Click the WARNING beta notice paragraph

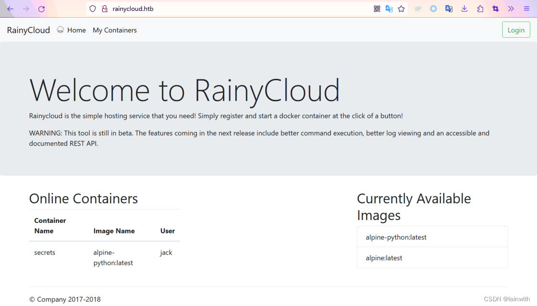(259, 138)
